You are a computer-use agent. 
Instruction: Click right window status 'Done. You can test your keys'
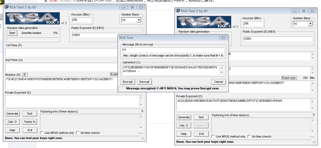coord(205,142)
